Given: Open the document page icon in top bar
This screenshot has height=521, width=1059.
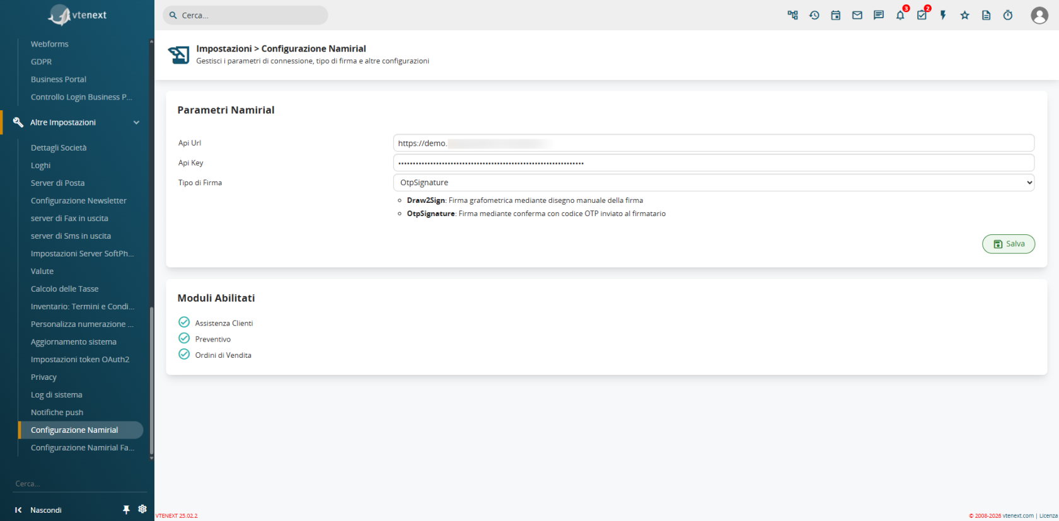Looking at the screenshot, I should point(987,15).
